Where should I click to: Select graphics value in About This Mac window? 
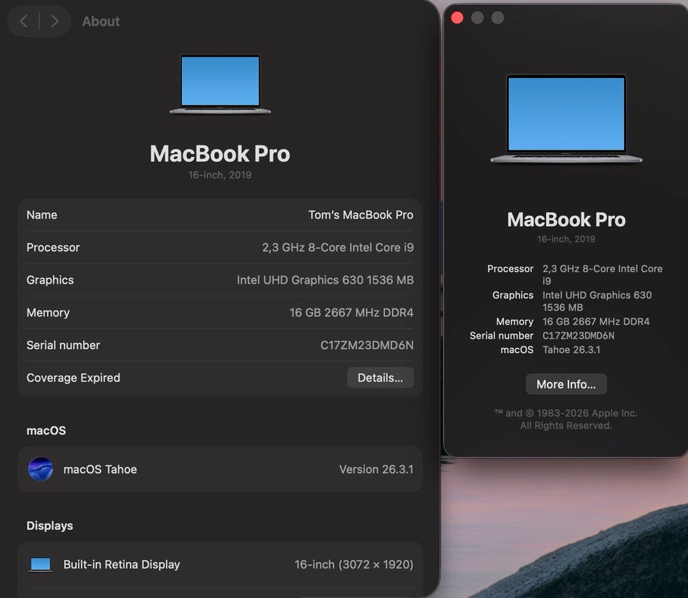[597, 302]
